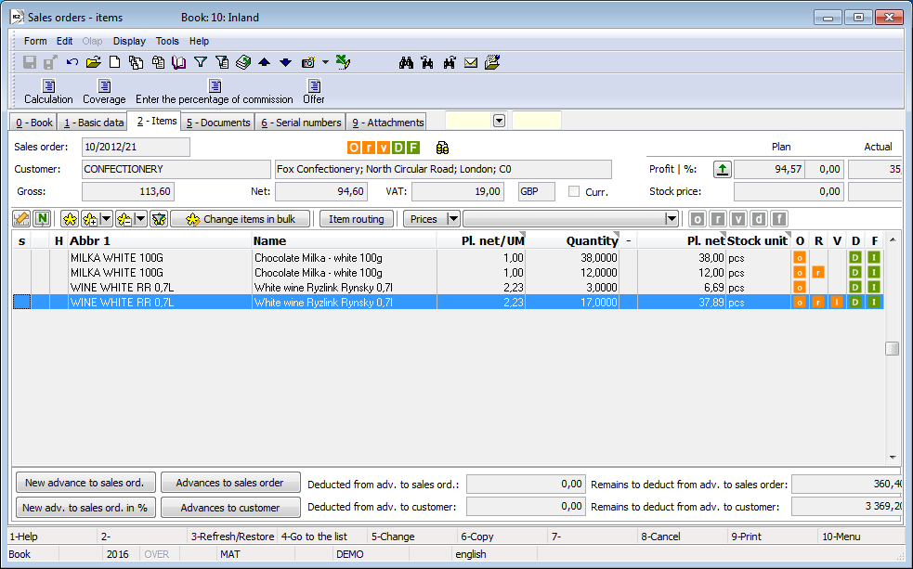This screenshot has height=569, width=913.
Task: Click Advances to sales order button
Action: (x=230, y=483)
